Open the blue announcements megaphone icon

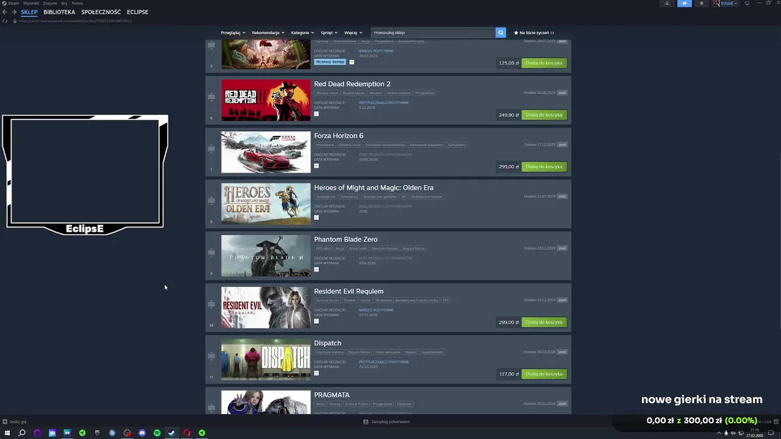pyautogui.click(x=684, y=3)
